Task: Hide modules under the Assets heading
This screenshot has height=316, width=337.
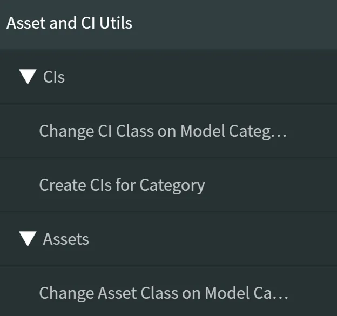Action: [28, 239]
